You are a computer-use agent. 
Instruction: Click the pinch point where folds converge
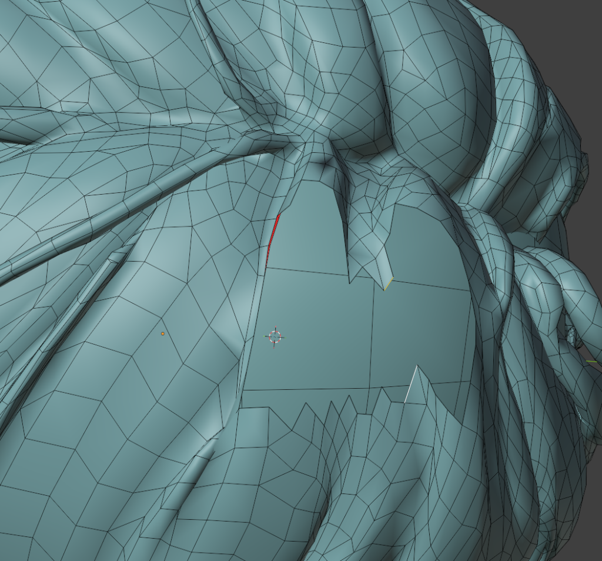322,159
